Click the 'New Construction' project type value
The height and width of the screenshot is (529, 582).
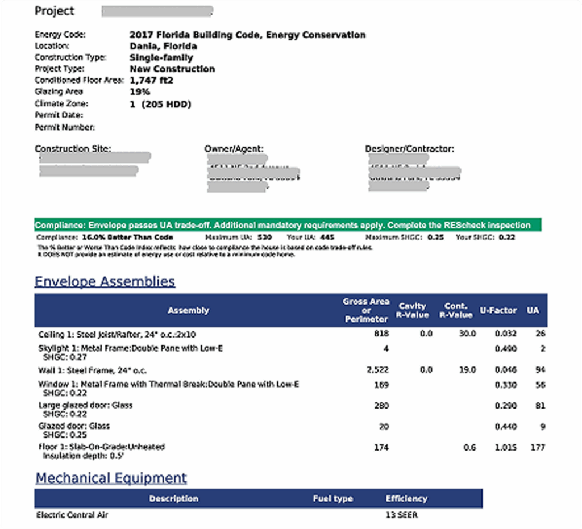172,69
